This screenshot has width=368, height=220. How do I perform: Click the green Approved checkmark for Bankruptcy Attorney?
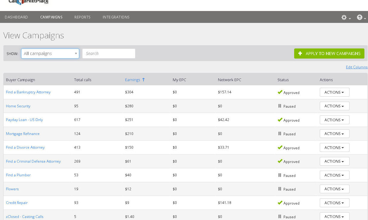(280, 92)
